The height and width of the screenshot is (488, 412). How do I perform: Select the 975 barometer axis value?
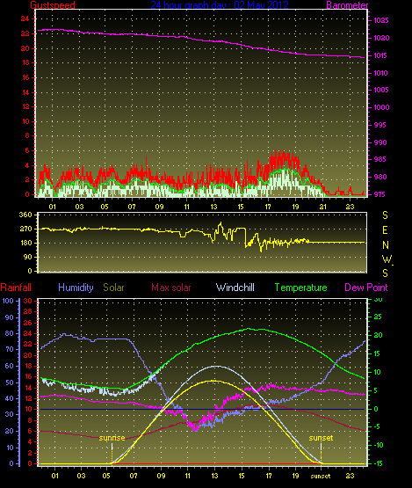(380, 194)
